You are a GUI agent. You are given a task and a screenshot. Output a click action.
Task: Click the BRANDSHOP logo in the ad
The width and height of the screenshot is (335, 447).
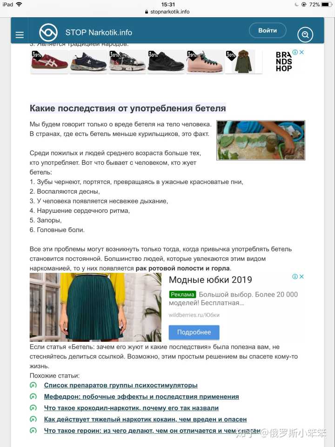(284, 61)
